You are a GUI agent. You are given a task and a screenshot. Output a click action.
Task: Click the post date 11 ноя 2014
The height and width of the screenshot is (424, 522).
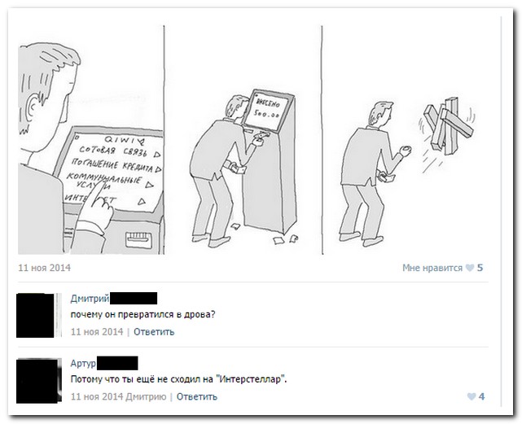pos(44,268)
